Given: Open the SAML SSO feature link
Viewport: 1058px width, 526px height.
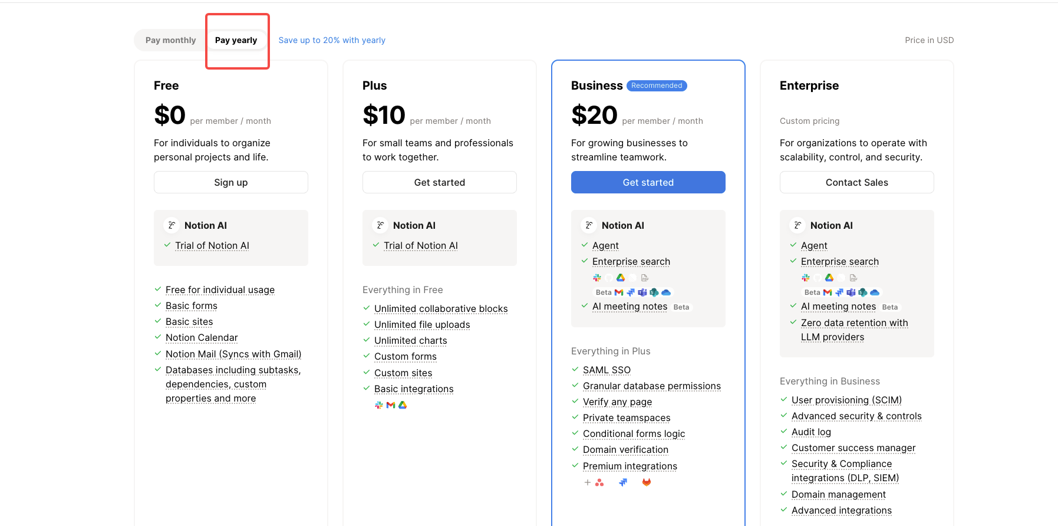Looking at the screenshot, I should pos(607,370).
